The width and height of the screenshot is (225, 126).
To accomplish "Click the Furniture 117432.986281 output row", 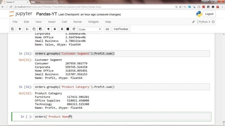I will (x=62, y=97).
